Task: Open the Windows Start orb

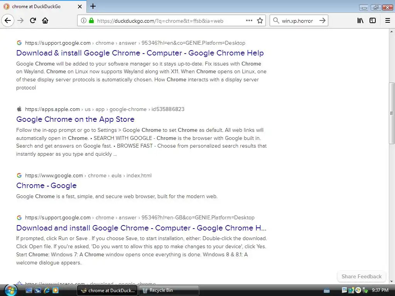Action: click(x=10, y=290)
